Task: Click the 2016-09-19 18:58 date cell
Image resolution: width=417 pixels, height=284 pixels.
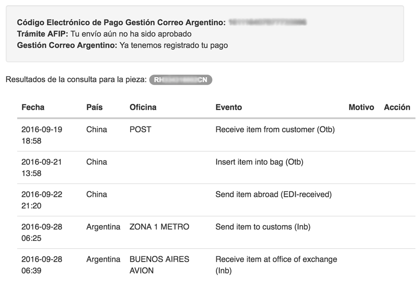Action: (42, 135)
